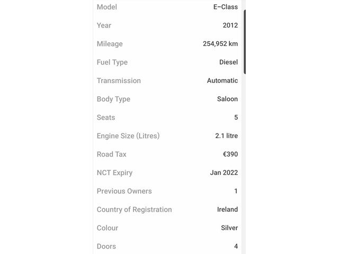
Task: Click the Saloon body type value
Action: pyautogui.click(x=227, y=99)
